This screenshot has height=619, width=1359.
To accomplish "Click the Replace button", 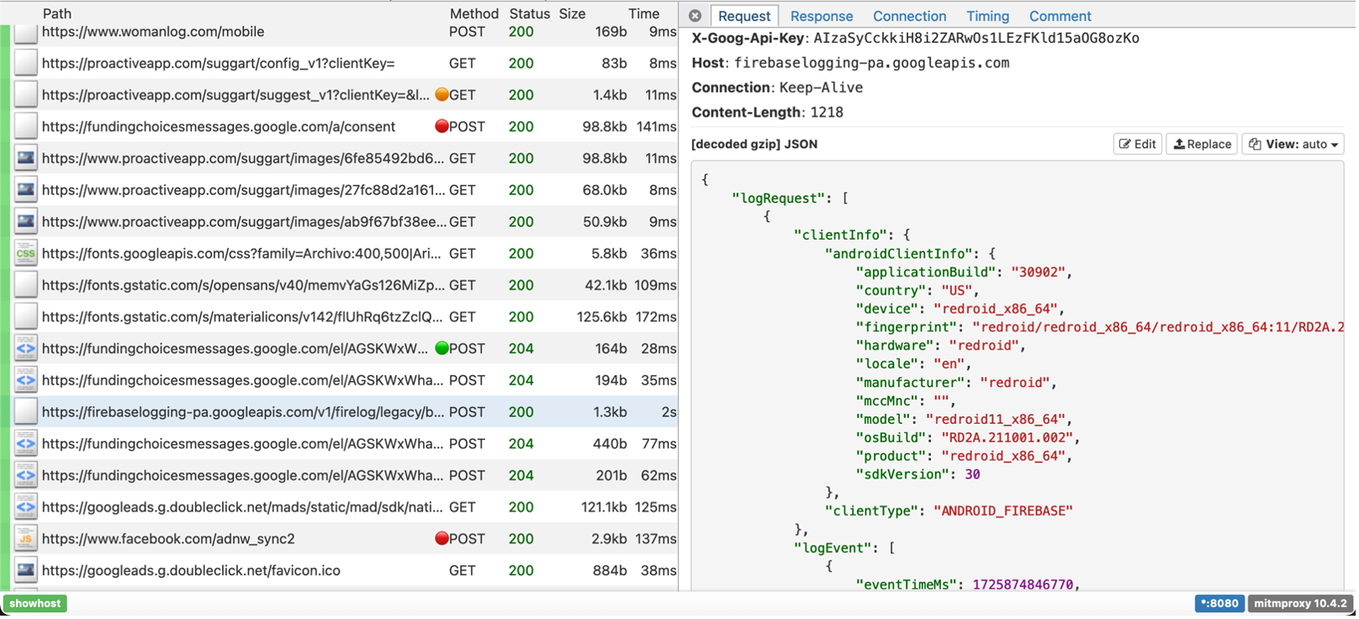I will tap(1202, 144).
